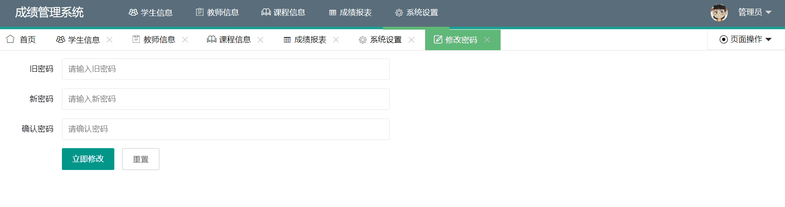Close the 课程信息 tab
The width and height of the screenshot is (785, 207).
[x=260, y=40]
